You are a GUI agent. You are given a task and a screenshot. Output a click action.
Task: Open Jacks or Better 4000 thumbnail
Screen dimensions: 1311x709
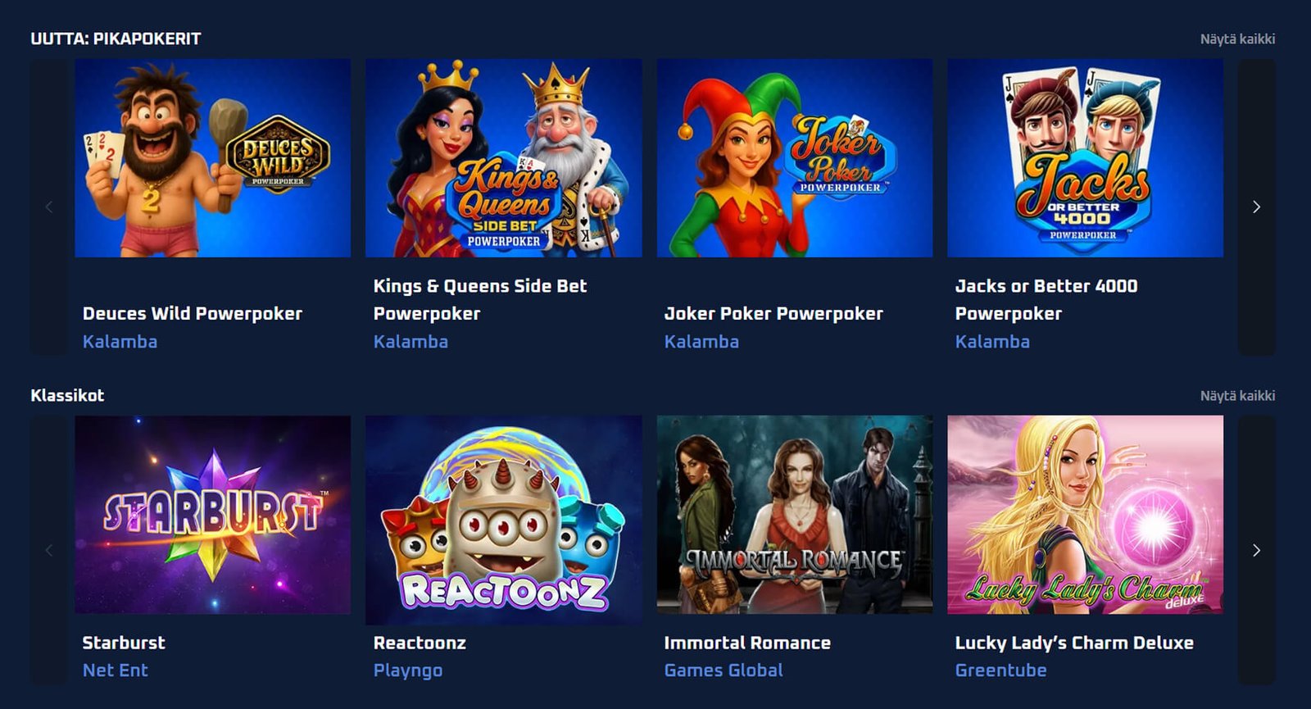(1085, 157)
